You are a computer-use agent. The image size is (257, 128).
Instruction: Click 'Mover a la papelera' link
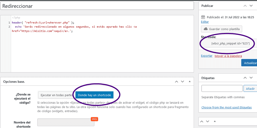(228, 56)
